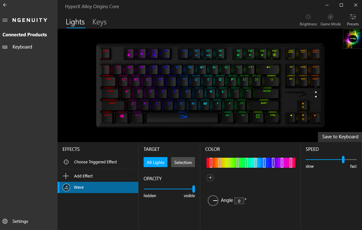Click the Angle dial icon
The width and height of the screenshot is (362, 230).
tap(213, 201)
